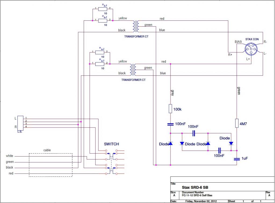This screenshot has height=203, width=275.
Task: Click the date "Friday, November 02, 2012"
Action: coord(201,201)
